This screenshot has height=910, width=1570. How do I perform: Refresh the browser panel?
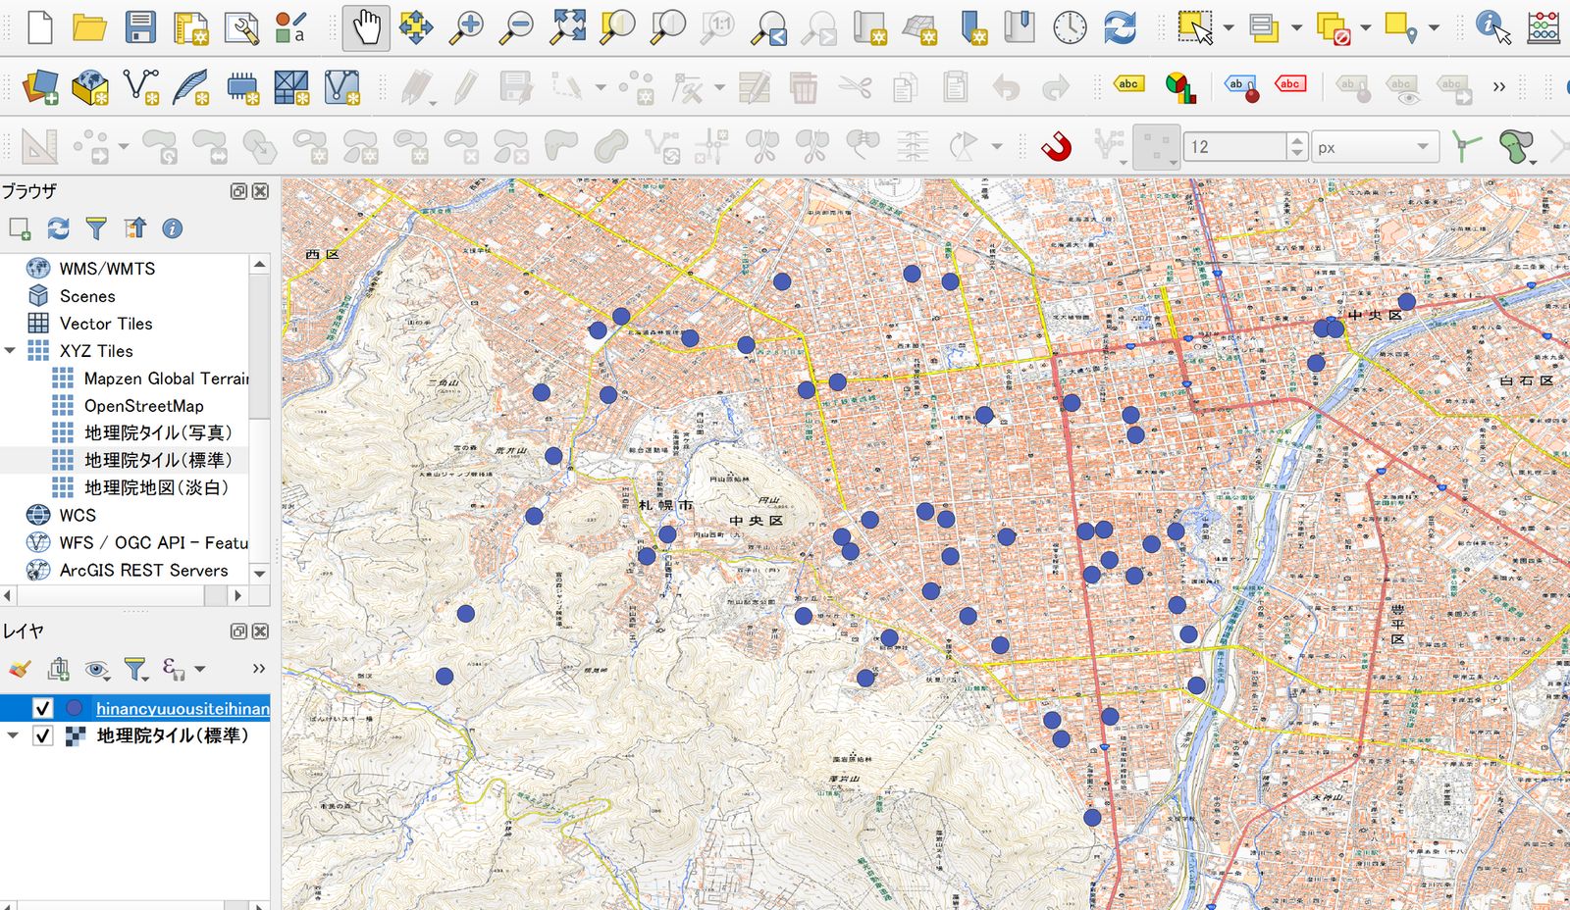coord(58,228)
